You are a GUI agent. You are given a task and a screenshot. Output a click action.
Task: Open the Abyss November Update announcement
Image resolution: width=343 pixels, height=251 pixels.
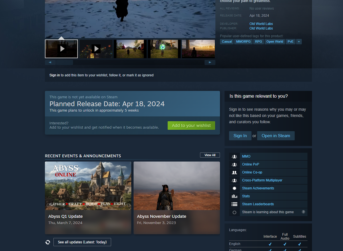pos(177,198)
